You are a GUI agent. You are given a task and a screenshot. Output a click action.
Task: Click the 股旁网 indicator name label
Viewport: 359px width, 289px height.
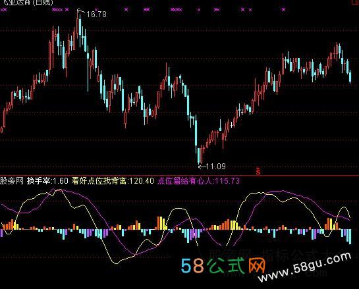tap(12, 181)
